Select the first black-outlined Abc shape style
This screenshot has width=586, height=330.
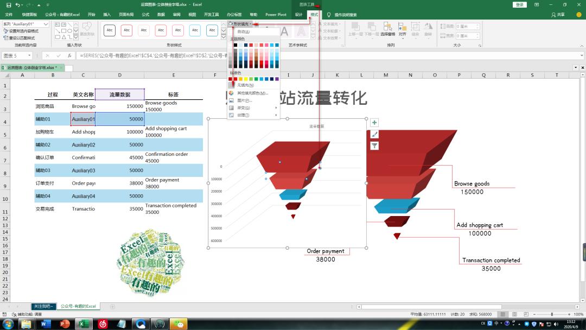point(109,30)
